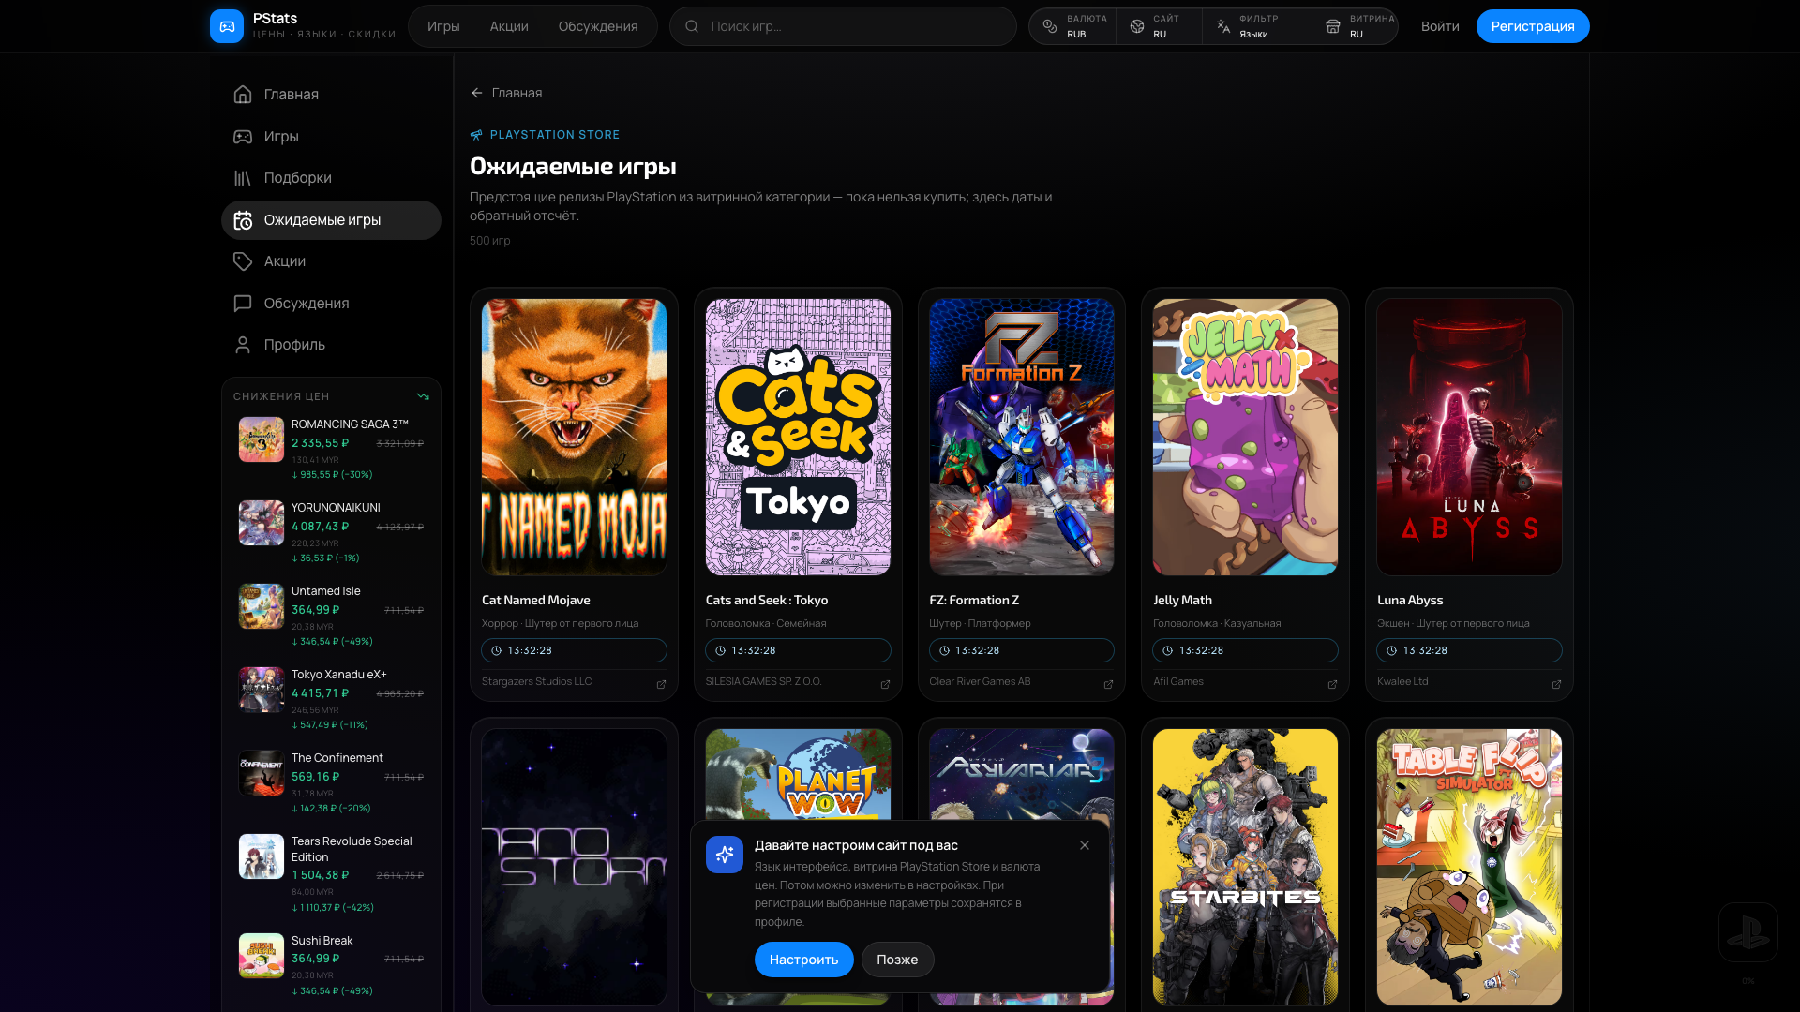Click the chat bubble icon beside Обсуждения

pos(243,304)
